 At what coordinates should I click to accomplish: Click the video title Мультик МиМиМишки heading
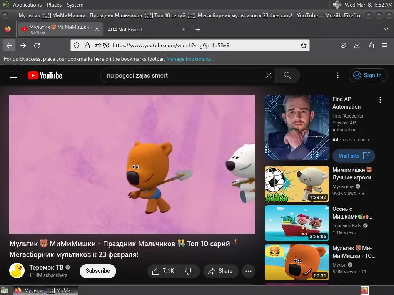point(124,249)
